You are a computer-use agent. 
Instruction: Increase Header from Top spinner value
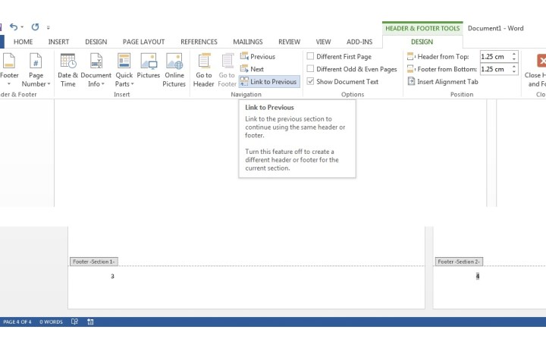(x=514, y=54)
